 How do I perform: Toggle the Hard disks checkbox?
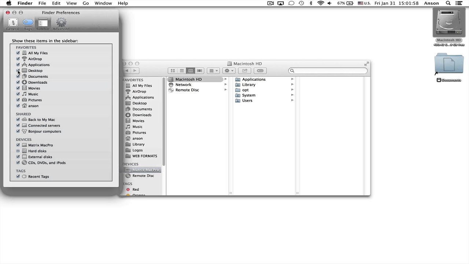point(18,151)
